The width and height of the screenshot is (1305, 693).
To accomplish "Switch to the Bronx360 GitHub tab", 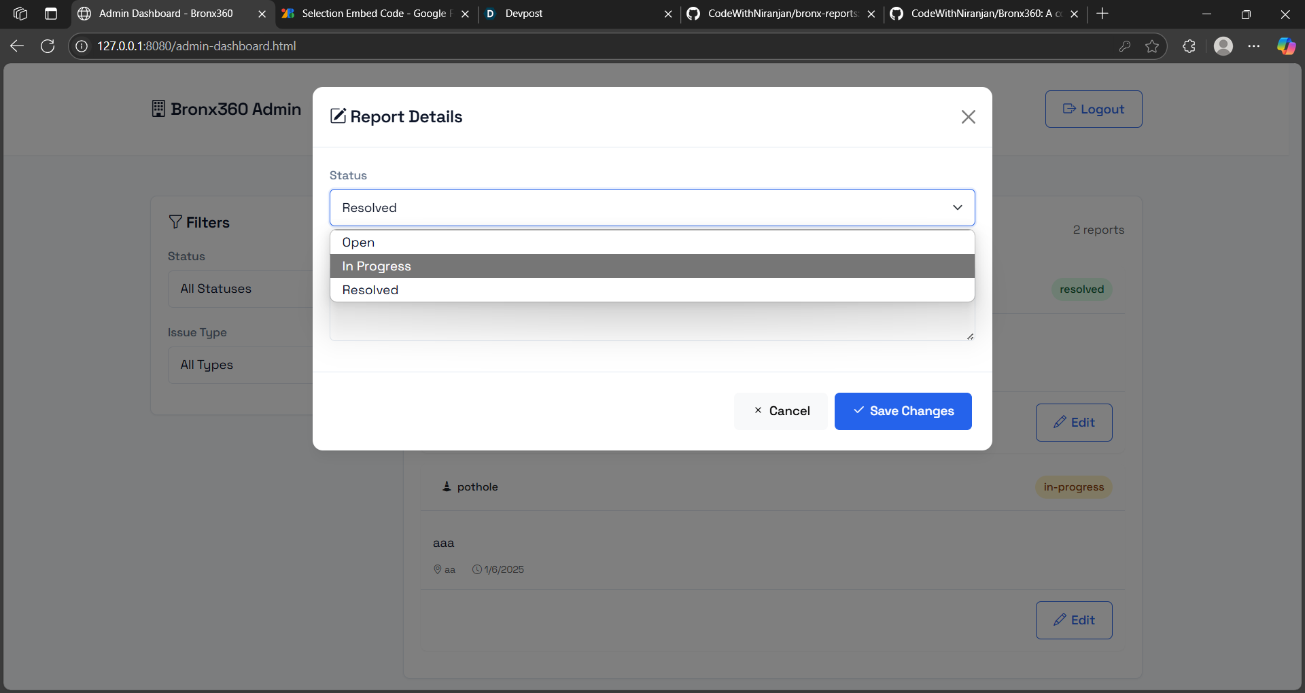I will click(x=985, y=14).
